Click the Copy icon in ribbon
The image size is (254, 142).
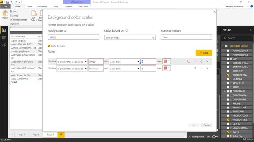point(11,15)
